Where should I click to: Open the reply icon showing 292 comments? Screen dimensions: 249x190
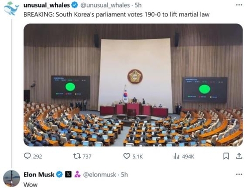[27, 156]
